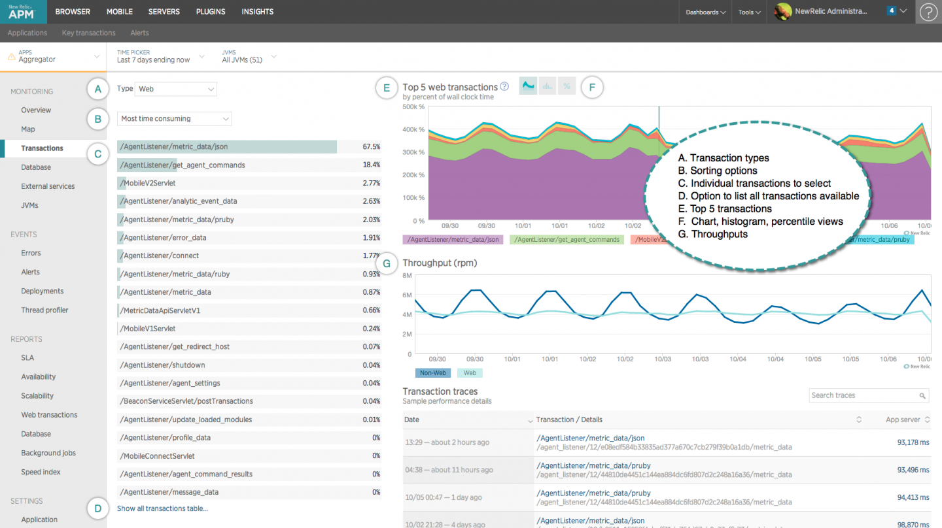Open the Type Web dropdown
This screenshot has width=942, height=528.
[x=175, y=89]
